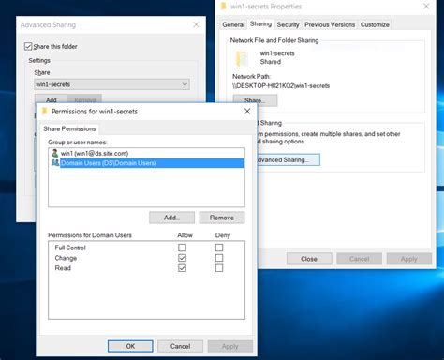This screenshot has height=360, width=444.
Task: Switch to the General tab
Action: coord(233,24)
